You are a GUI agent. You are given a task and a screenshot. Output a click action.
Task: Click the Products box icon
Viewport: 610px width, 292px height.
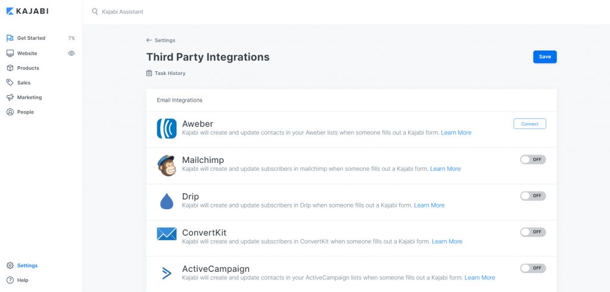tap(10, 68)
